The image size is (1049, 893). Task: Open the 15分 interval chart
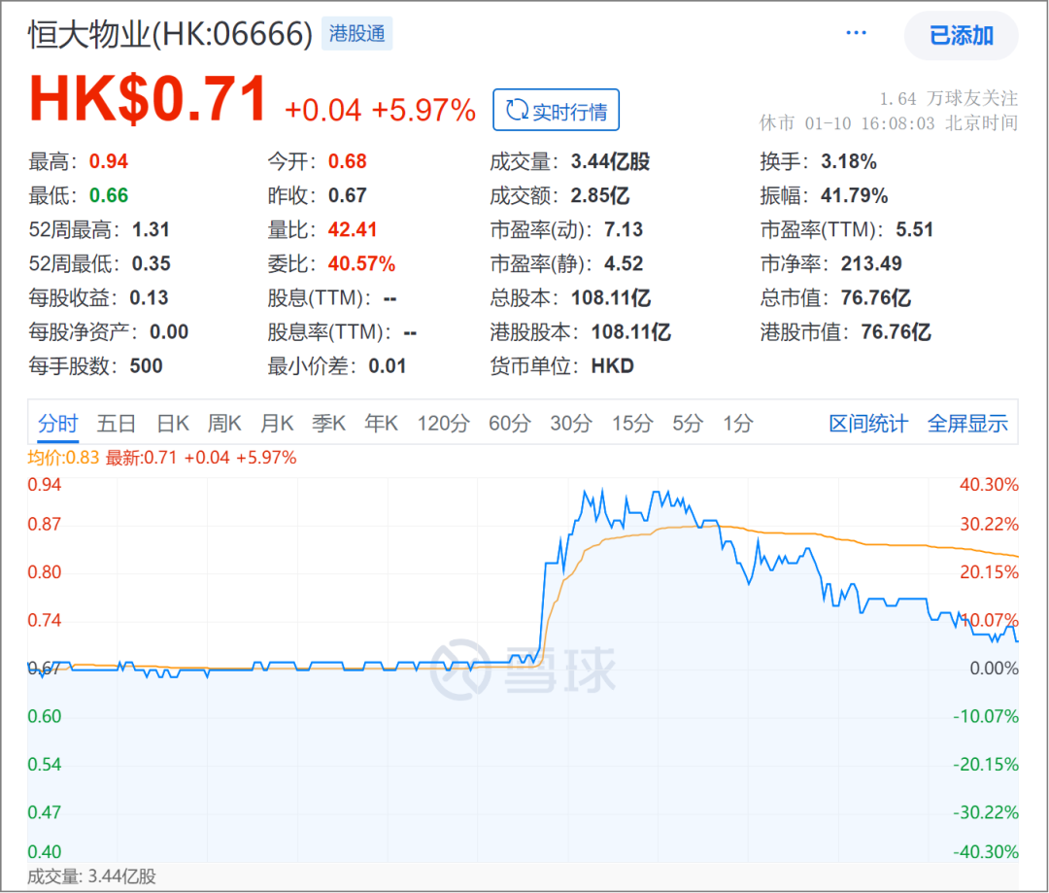(x=632, y=423)
